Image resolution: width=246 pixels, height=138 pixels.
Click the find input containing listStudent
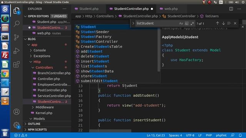coord(157,23)
